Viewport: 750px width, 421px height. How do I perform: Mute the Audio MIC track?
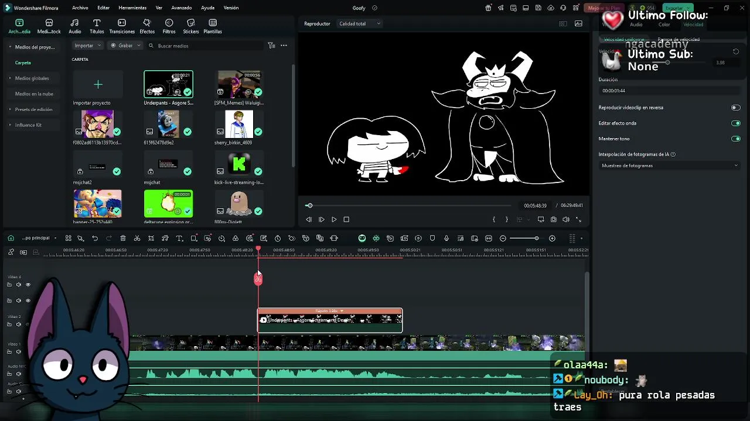coord(18,374)
